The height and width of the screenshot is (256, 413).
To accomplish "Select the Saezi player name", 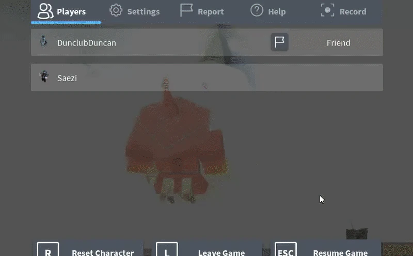I will pos(67,78).
